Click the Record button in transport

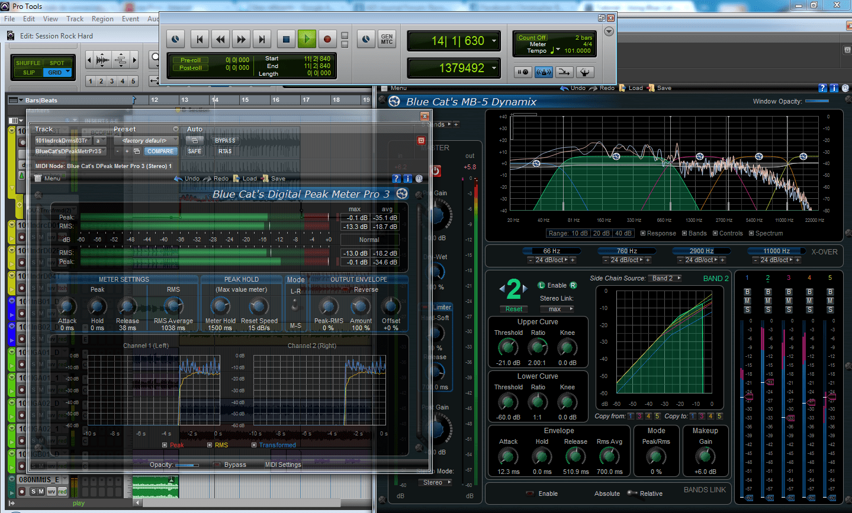click(x=327, y=39)
